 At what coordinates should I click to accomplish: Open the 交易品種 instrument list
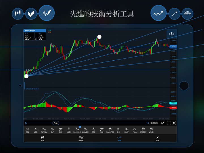coord(154,123)
